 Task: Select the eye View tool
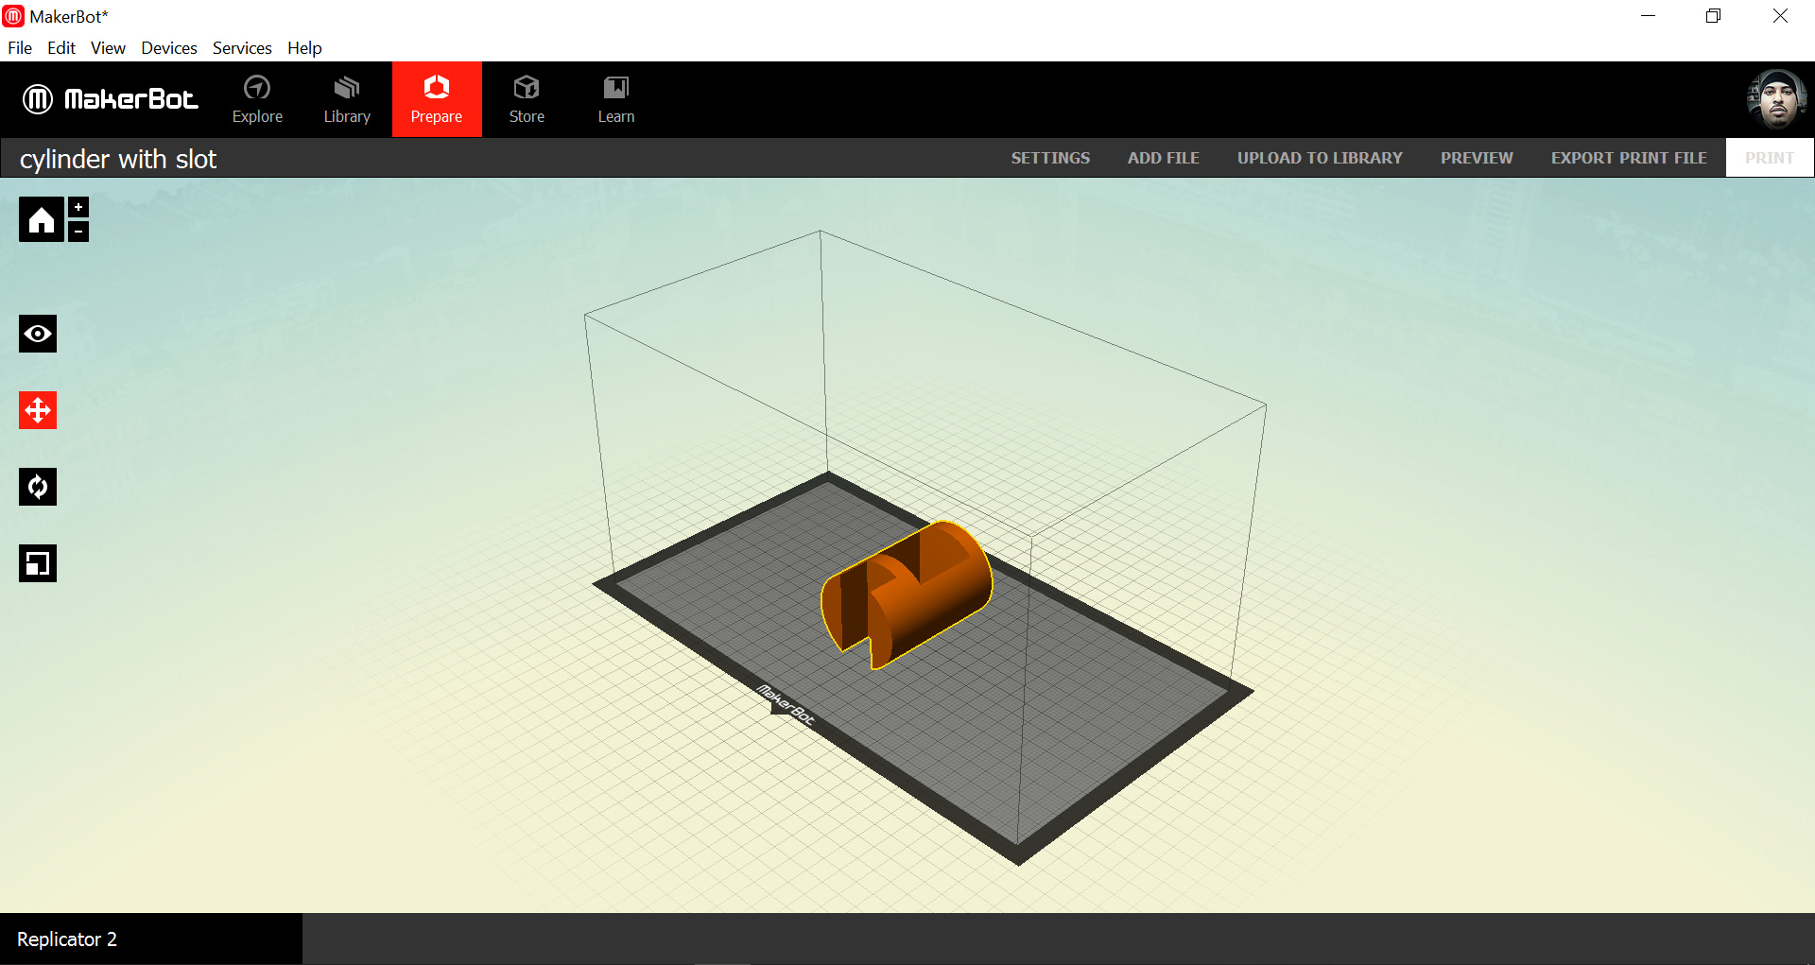(x=38, y=334)
